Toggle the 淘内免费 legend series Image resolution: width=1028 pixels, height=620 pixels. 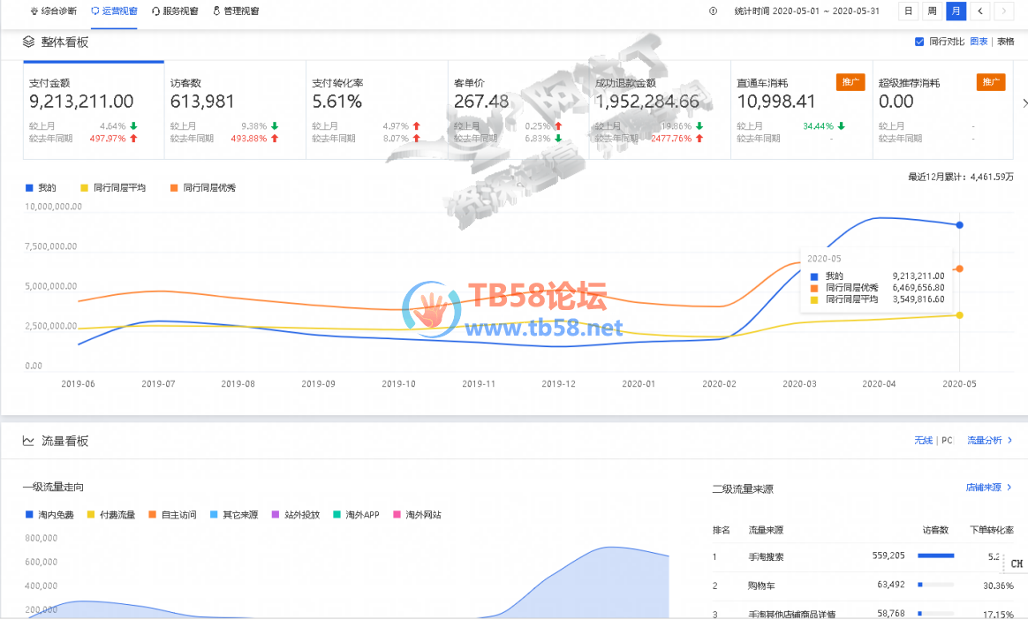(49, 515)
